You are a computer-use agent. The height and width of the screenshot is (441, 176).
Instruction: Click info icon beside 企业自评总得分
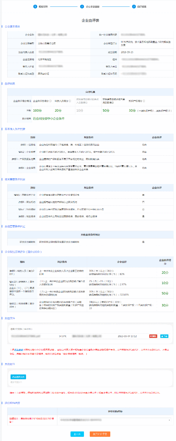pos(50,101)
